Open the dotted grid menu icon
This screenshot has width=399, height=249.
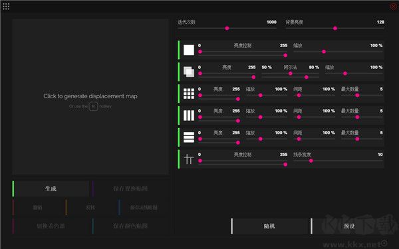pos(6,7)
